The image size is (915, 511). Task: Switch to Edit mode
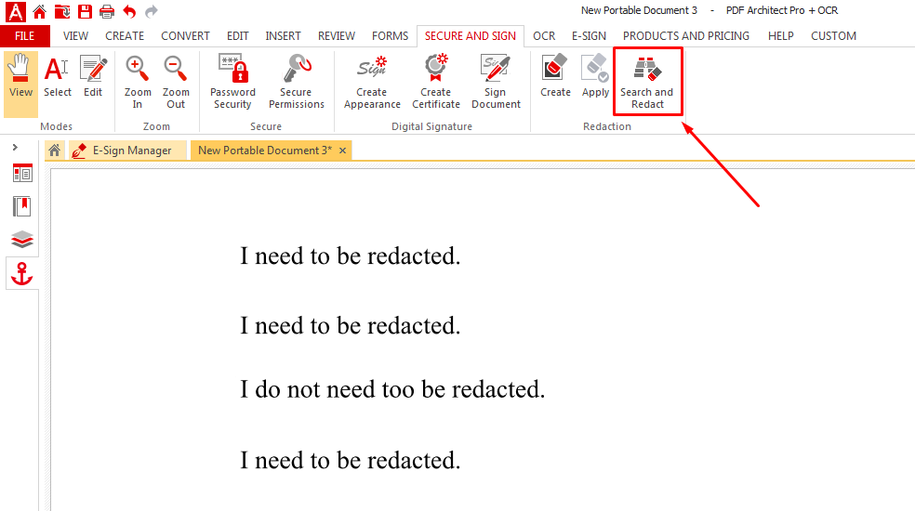(x=93, y=76)
